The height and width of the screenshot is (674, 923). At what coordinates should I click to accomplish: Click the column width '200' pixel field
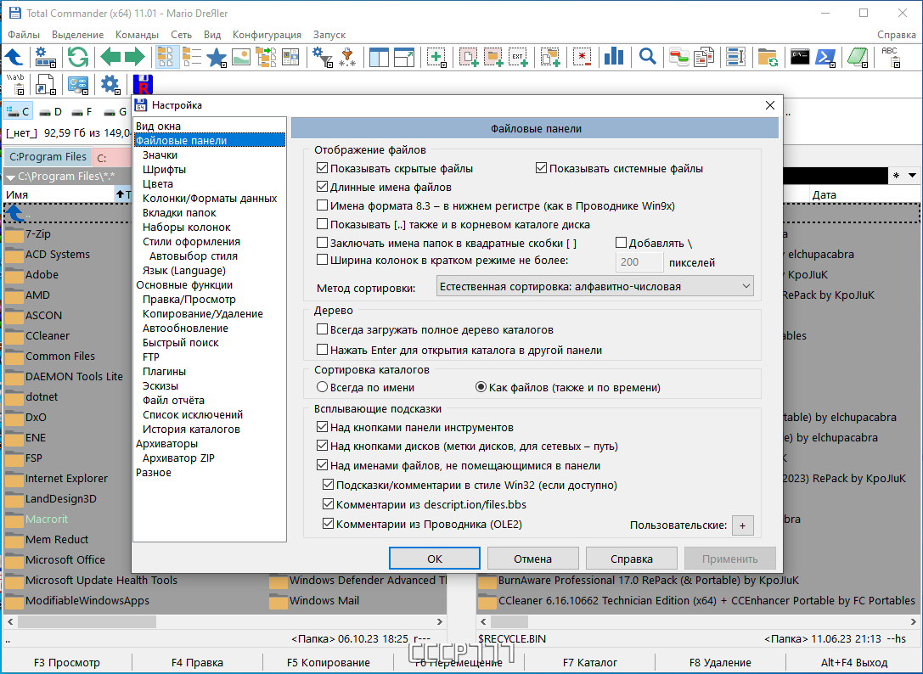pos(639,262)
